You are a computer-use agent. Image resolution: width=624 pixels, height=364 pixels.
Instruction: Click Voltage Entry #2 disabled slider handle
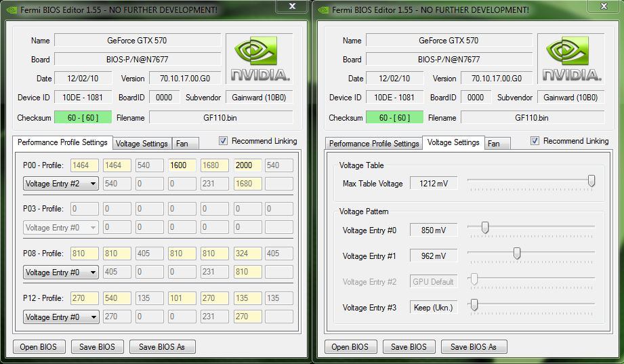pos(474,279)
